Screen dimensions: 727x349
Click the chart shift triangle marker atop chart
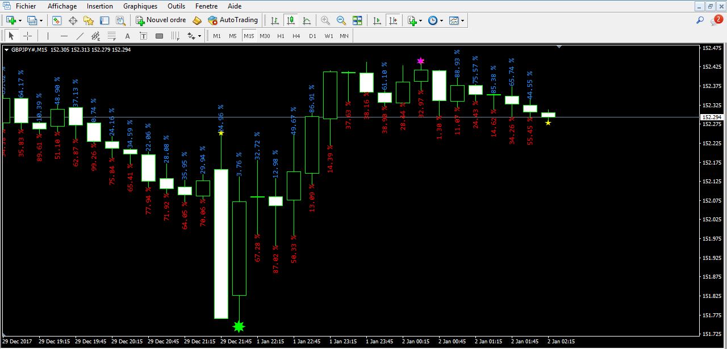[x=559, y=47]
